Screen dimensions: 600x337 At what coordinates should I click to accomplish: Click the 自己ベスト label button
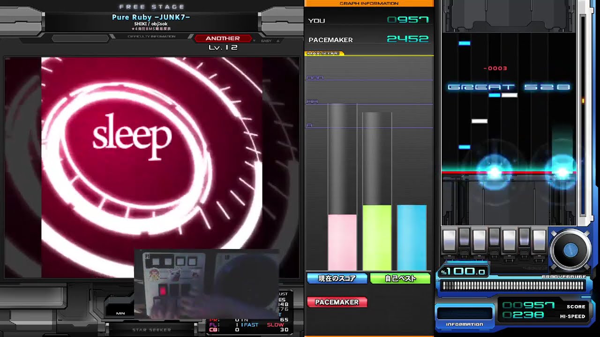(x=400, y=278)
